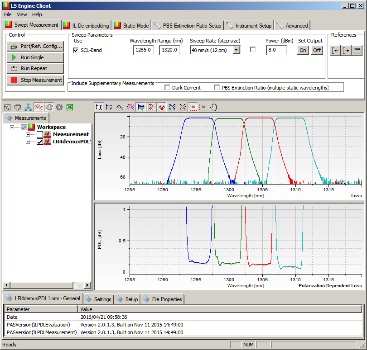Open the View menu
Screen dimensions: 367x350
click(22, 14)
